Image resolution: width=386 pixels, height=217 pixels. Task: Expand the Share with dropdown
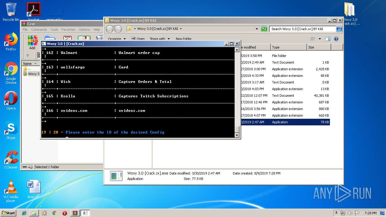[x=160, y=39]
